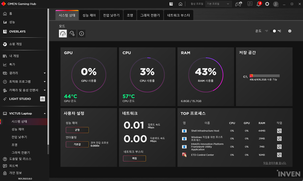Open notifications bell with badge 2
The width and height of the screenshot is (303, 181).
tap(259, 4)
